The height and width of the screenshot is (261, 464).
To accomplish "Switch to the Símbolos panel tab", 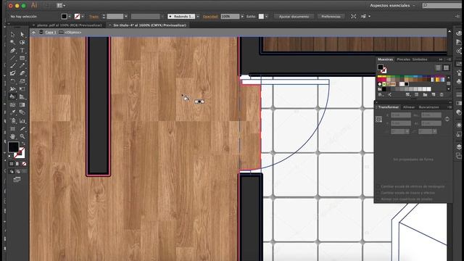I will 420,59.
